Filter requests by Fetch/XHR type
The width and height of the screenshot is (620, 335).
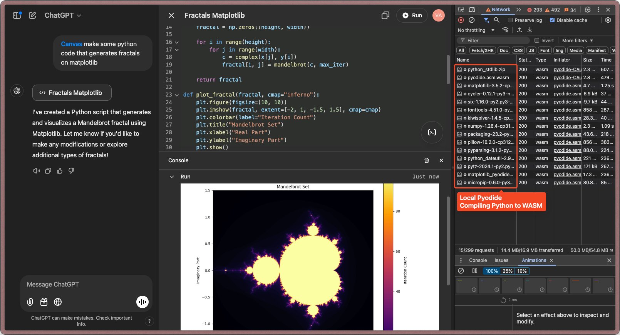pos(483,50)
